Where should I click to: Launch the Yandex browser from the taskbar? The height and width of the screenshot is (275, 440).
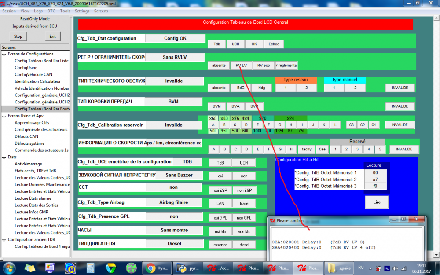tap(70, 268)
